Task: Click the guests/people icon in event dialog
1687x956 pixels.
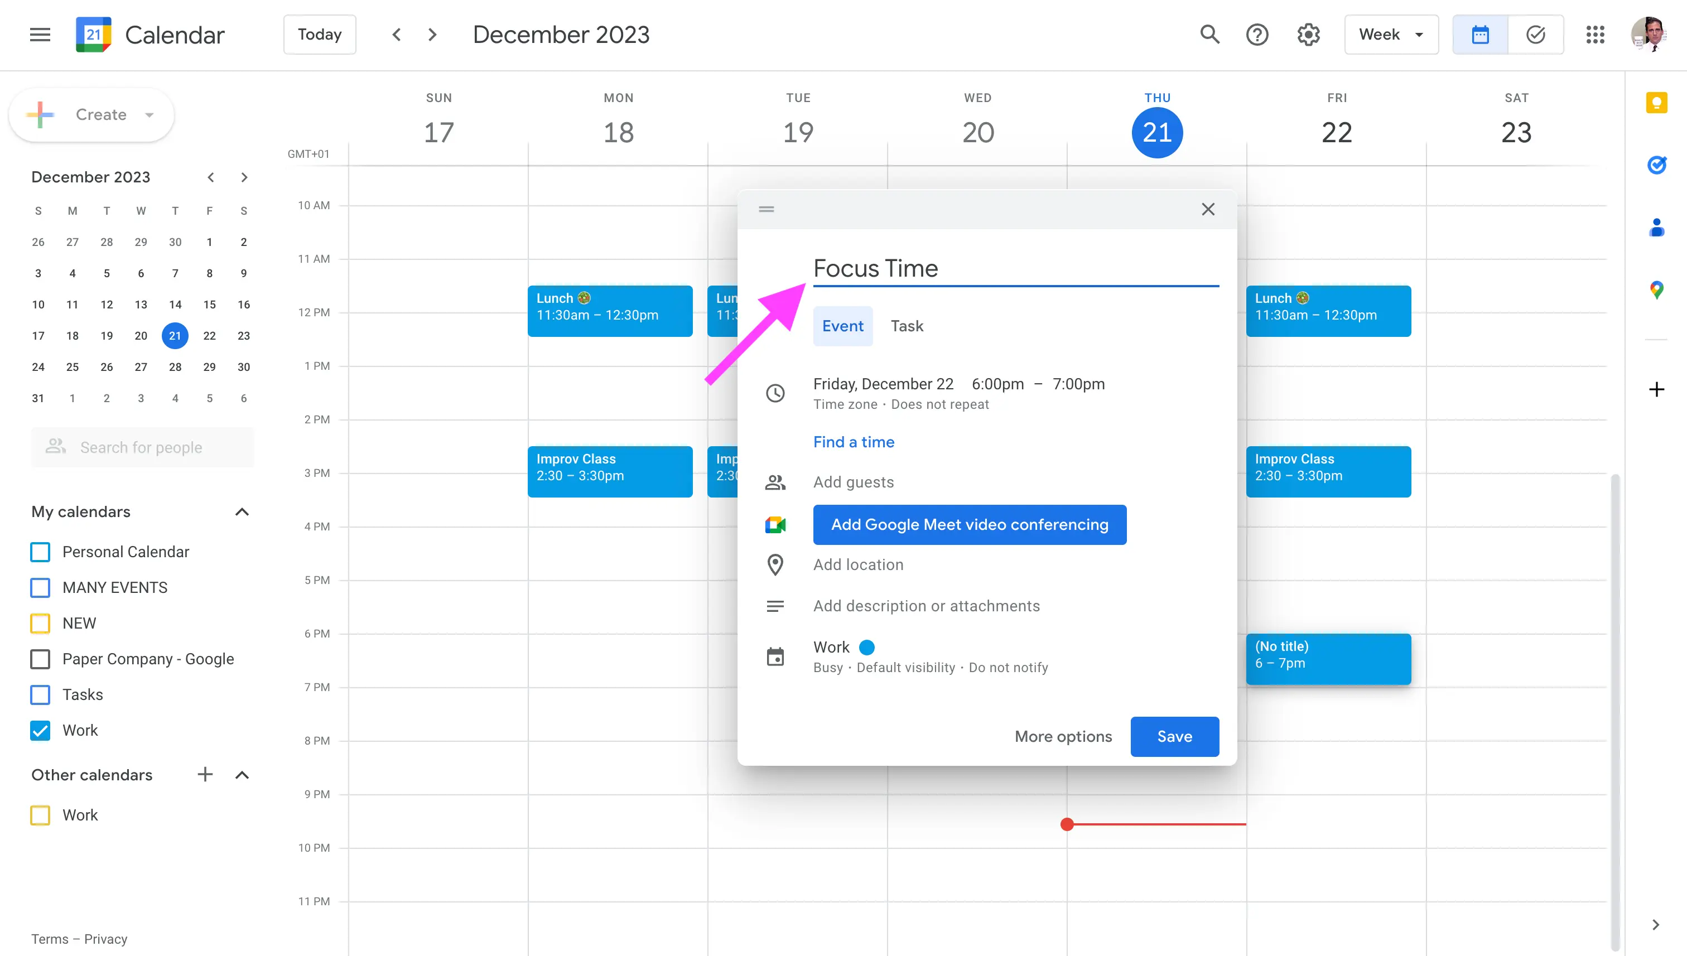Action: pyautogui.click(x=775, y=482)
